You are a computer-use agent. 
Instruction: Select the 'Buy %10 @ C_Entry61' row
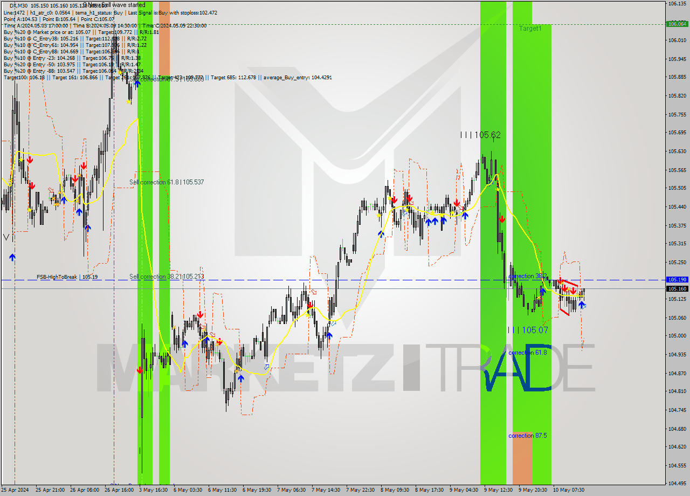(75, 45)
